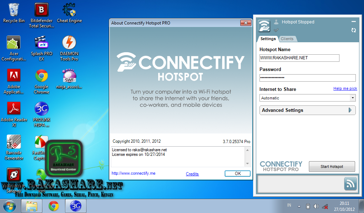Click the RSS feed icon in Connectify panel
364x213 pixels.
(x=350, y=184)
